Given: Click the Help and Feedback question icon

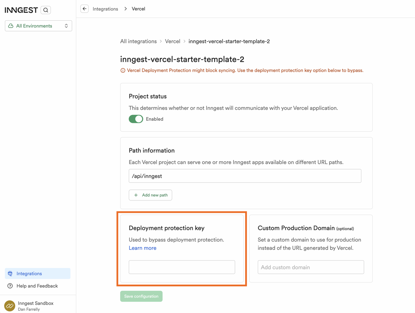Looking at the screenshot, I should pyautogui.click(x=10, y=286).
